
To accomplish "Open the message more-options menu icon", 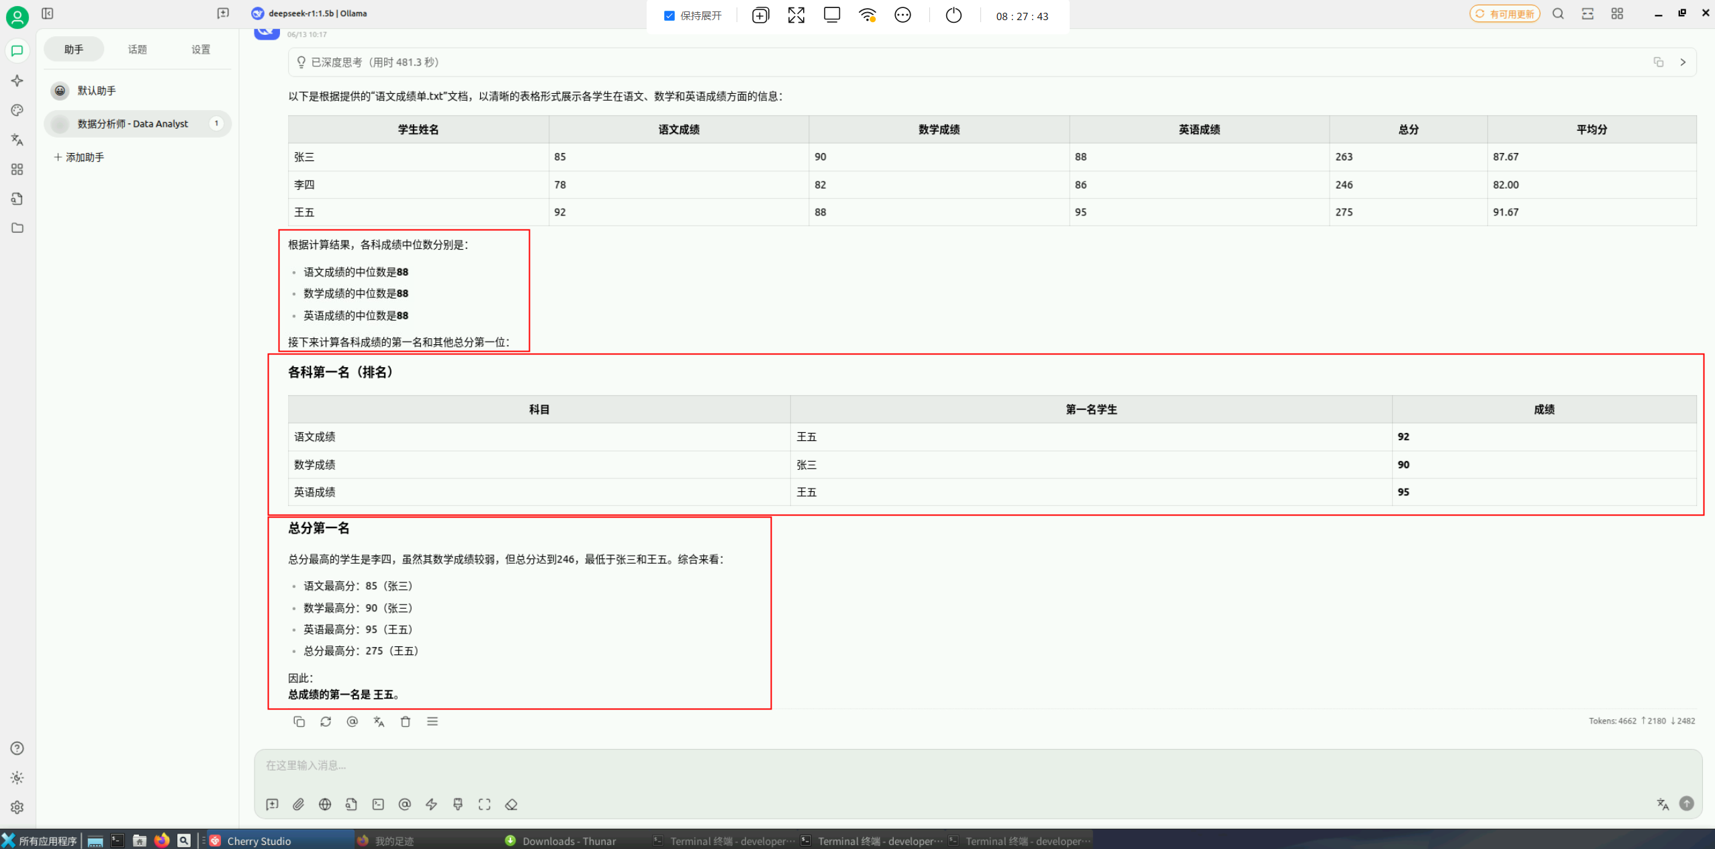I will [432, 721].
